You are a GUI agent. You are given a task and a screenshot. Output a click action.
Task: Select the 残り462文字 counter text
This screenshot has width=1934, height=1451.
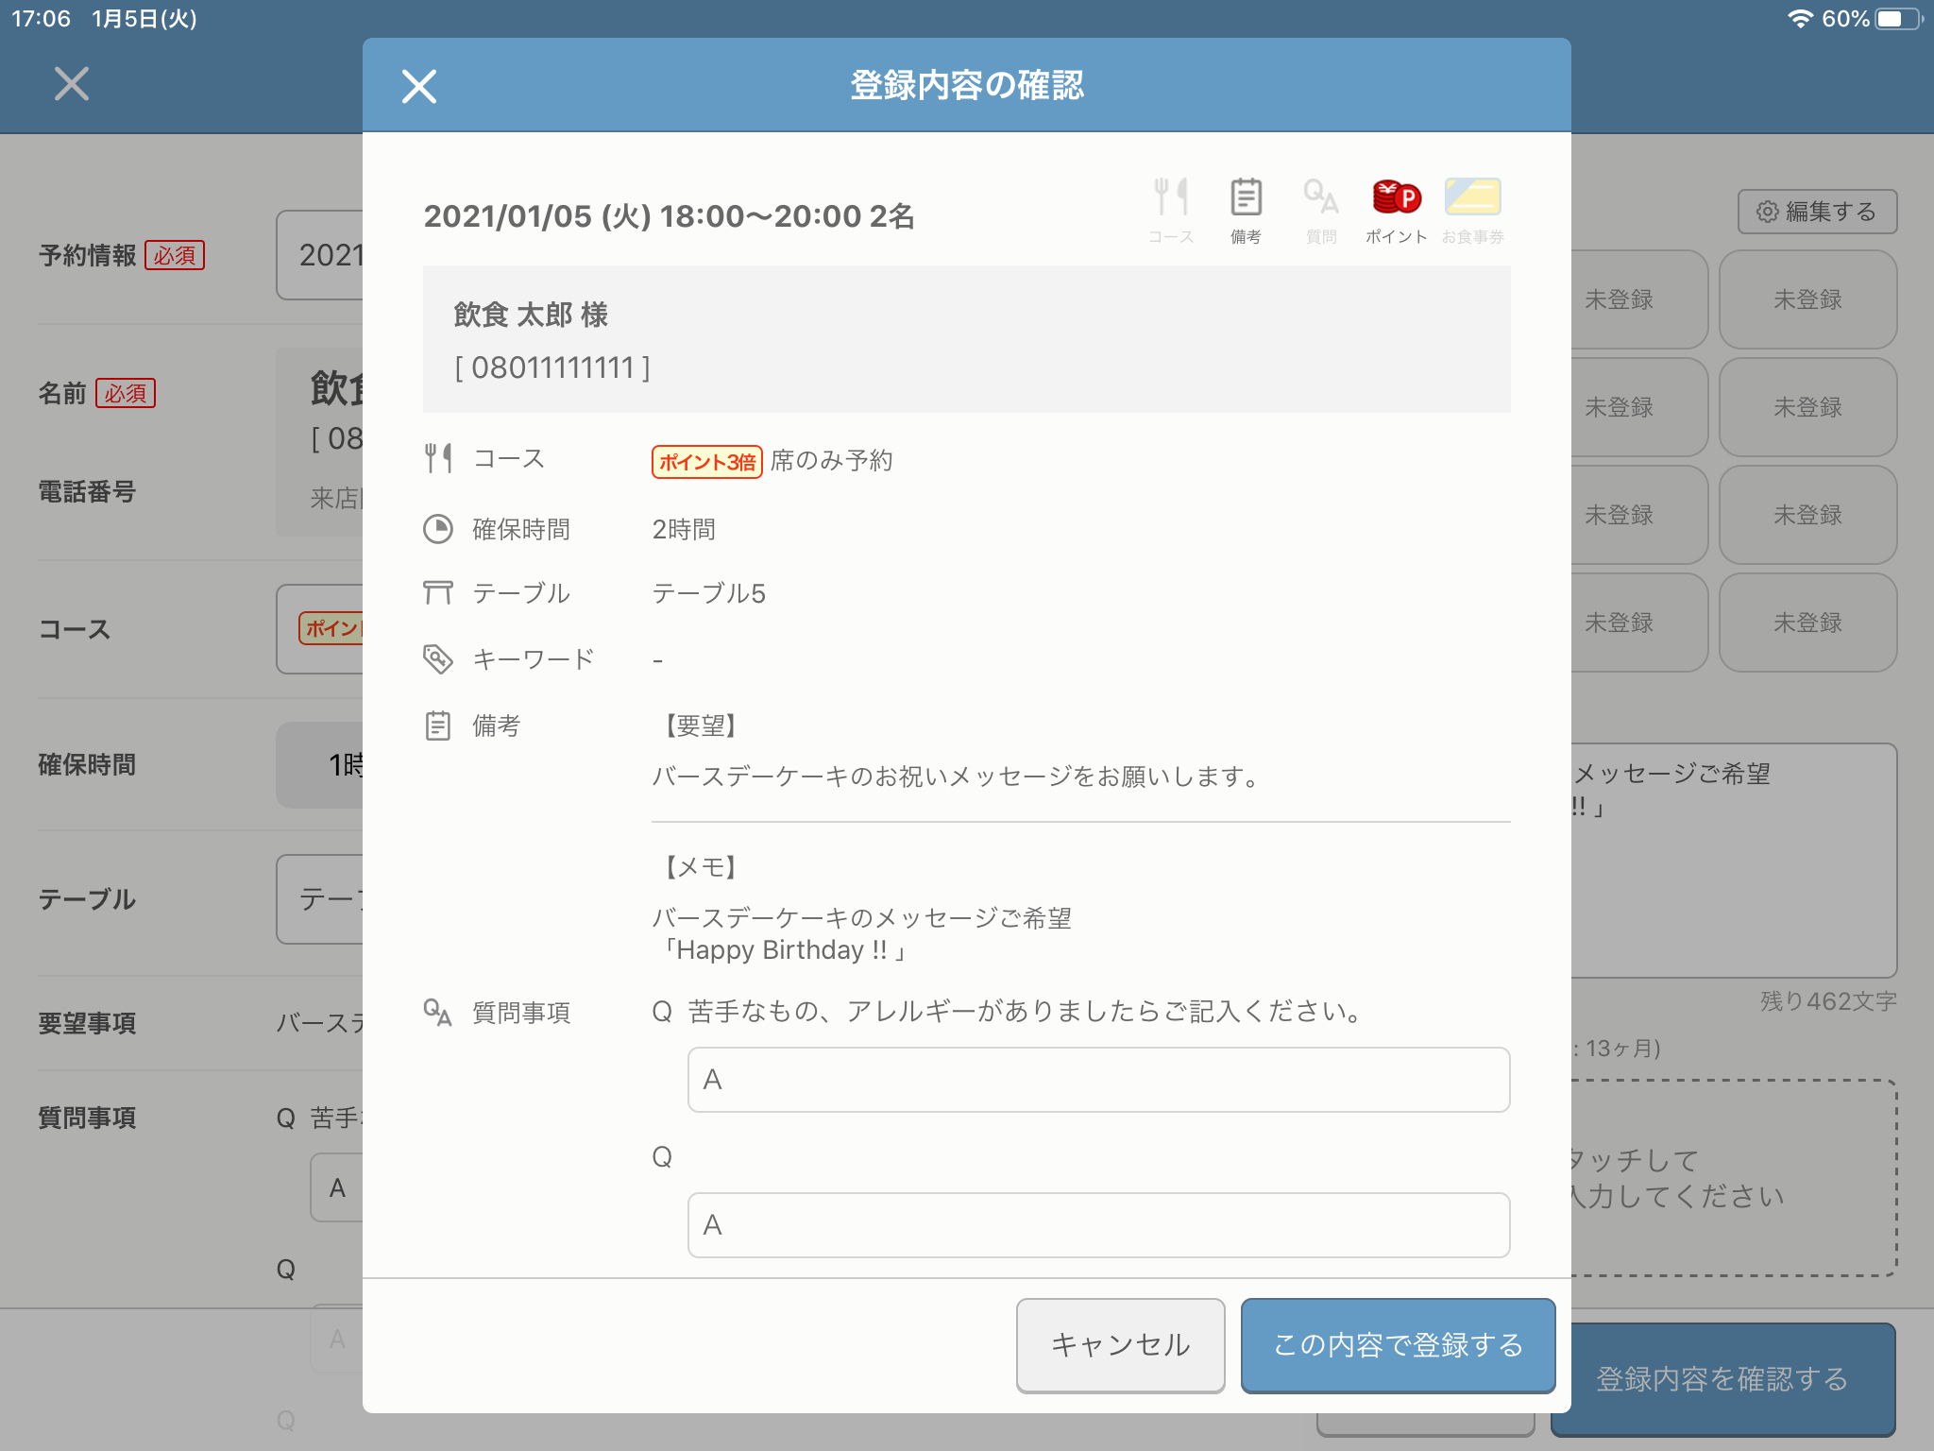point(1828,1001)
